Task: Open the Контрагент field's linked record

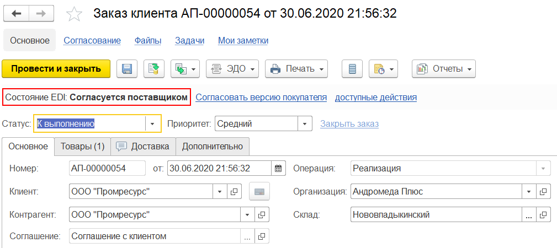Action: 261,214
